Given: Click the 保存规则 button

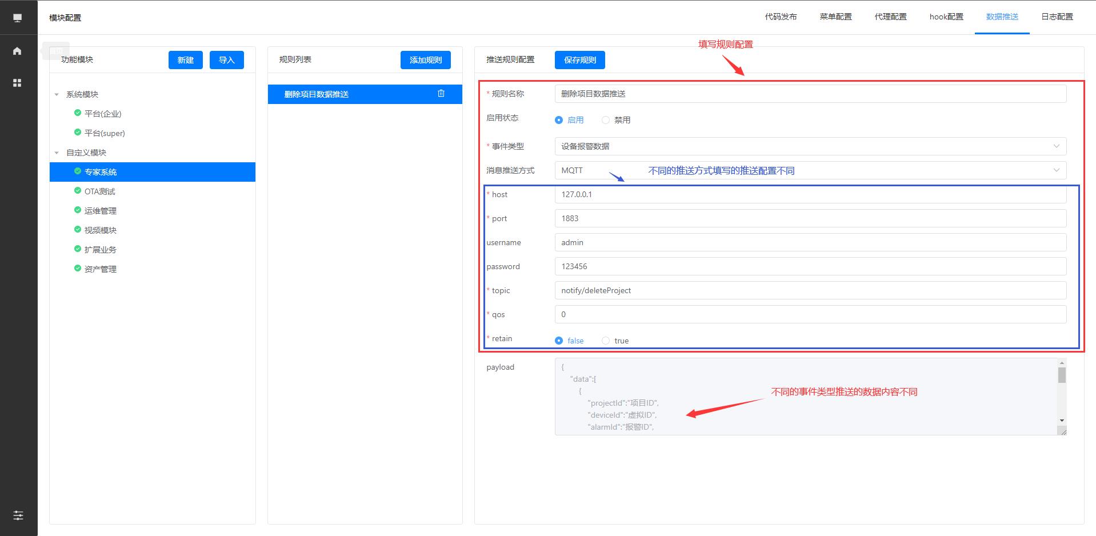Looking at the screenshot, I should (x=579, y=60).
